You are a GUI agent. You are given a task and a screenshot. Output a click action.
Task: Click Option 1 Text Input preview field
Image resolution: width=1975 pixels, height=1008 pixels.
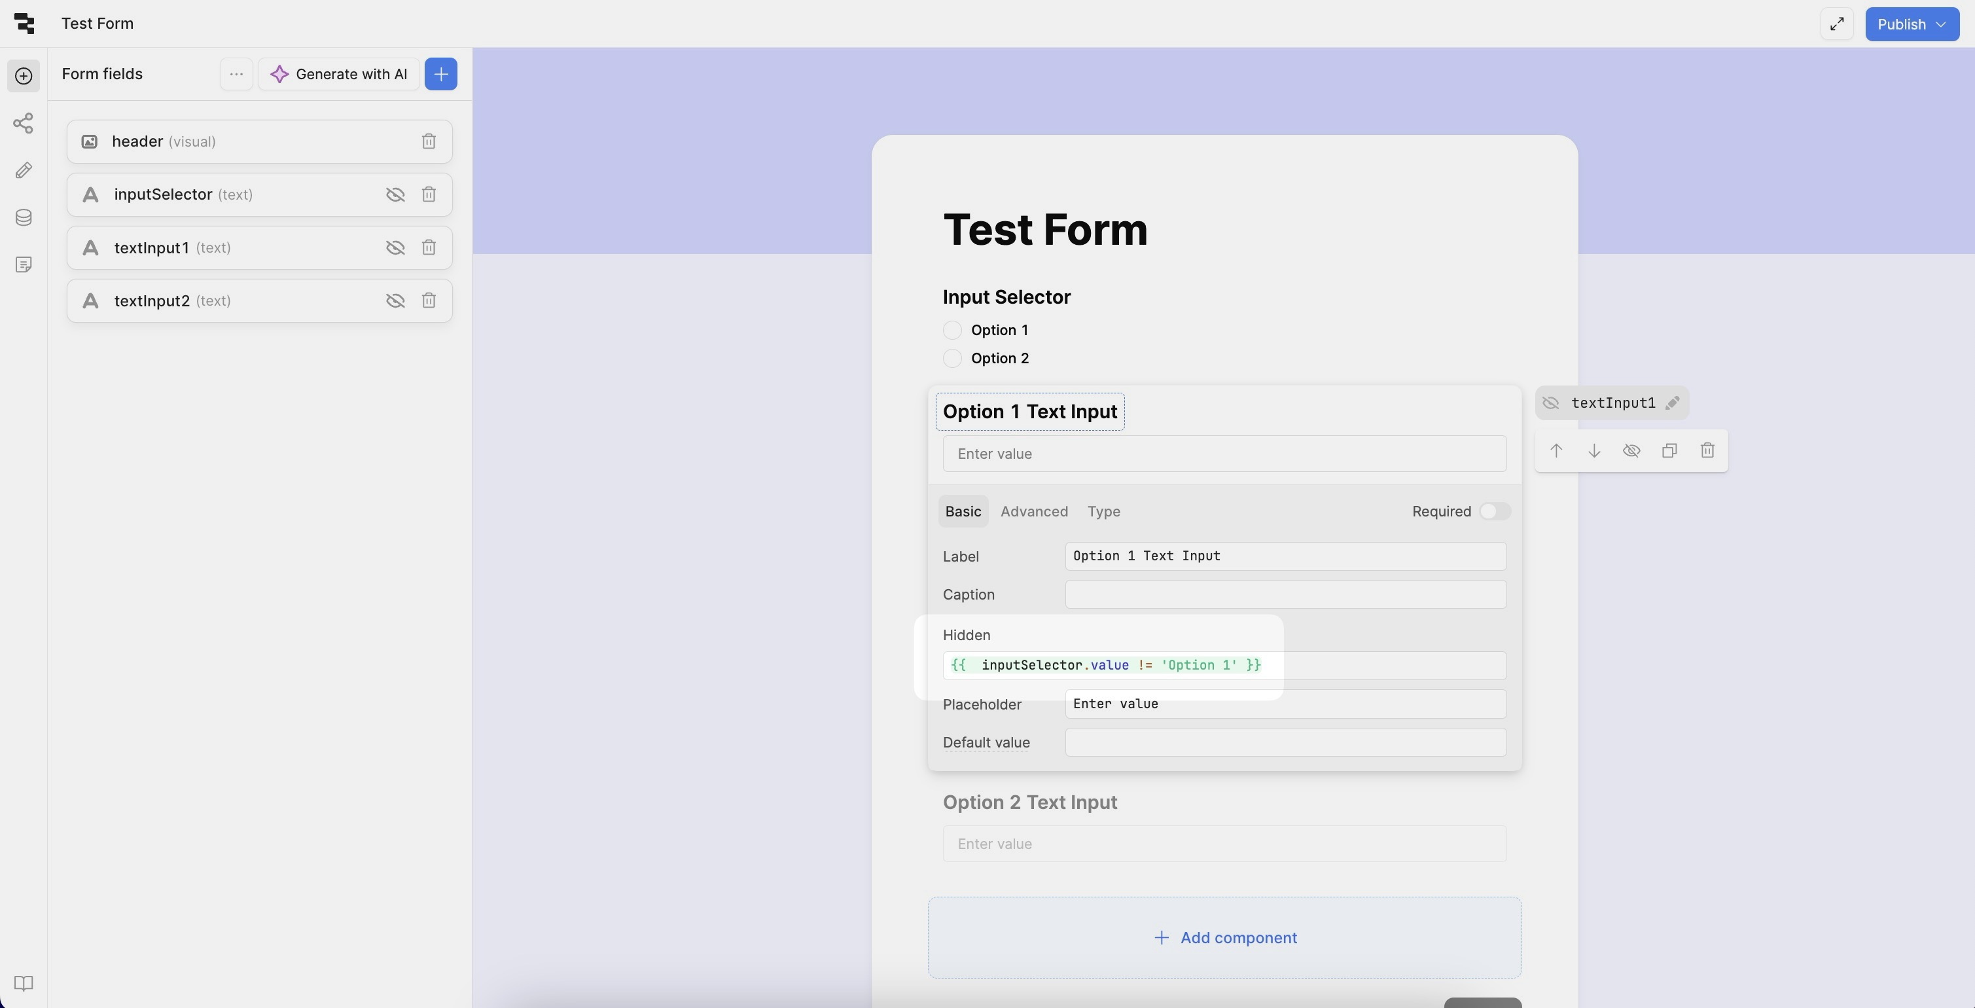(x=1224, y=454)
